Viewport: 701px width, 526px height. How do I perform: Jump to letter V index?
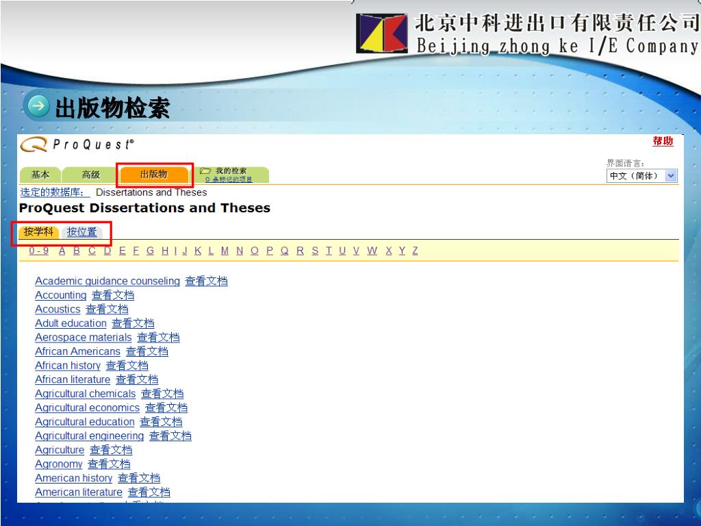(x=356, y=251)
